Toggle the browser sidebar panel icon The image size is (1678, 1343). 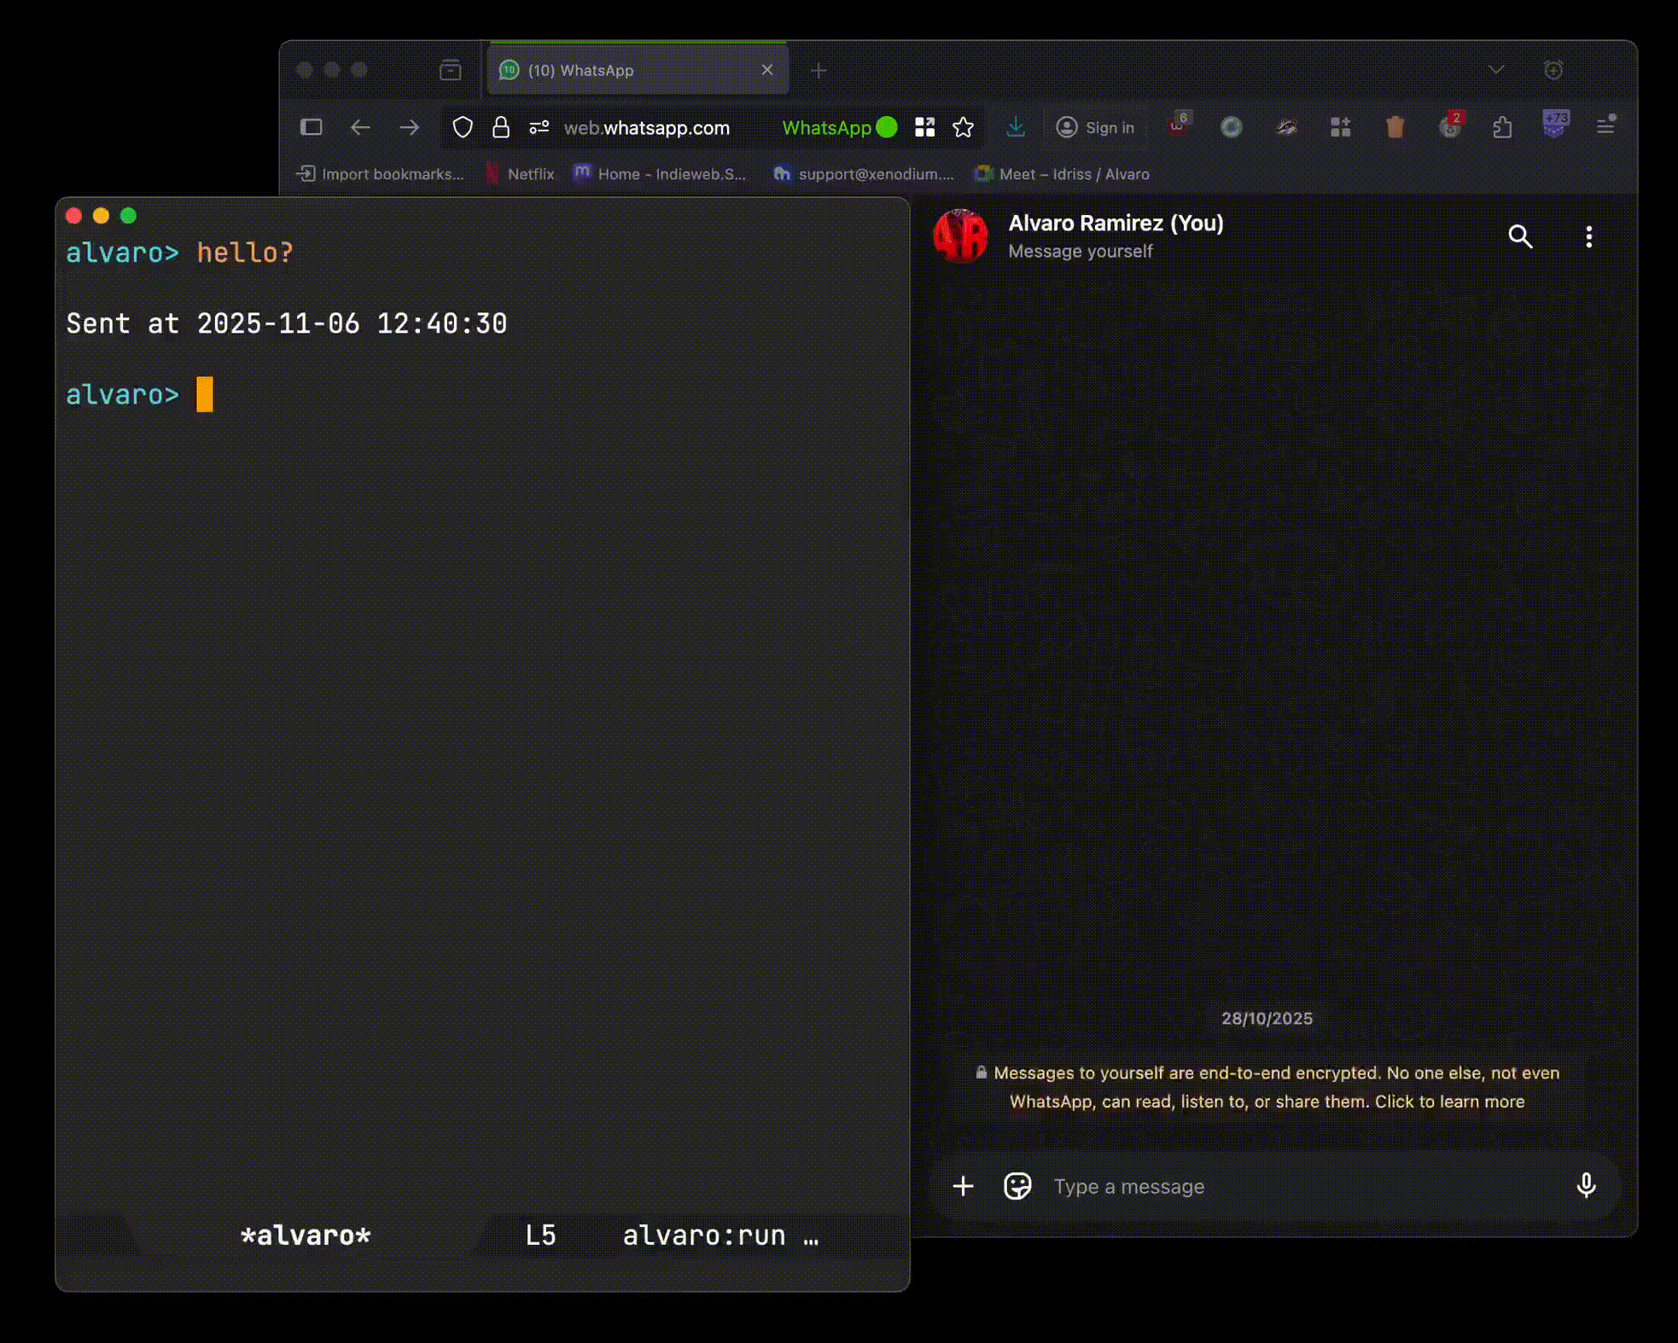(312, 128)
